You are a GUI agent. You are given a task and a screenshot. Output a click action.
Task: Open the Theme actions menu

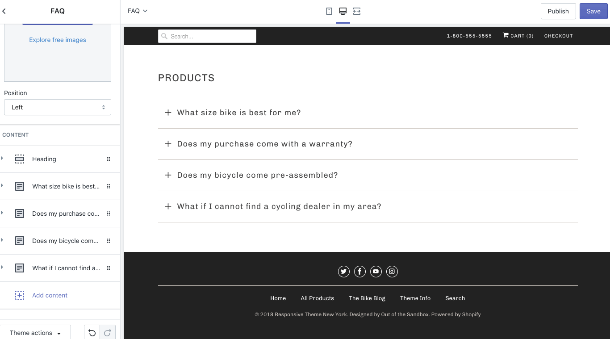(35, 333)
